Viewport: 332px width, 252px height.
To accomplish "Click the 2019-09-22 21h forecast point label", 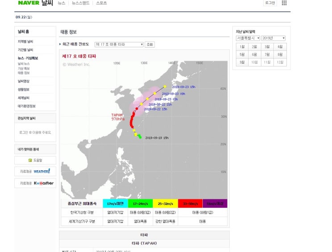I will click(160, 104).
